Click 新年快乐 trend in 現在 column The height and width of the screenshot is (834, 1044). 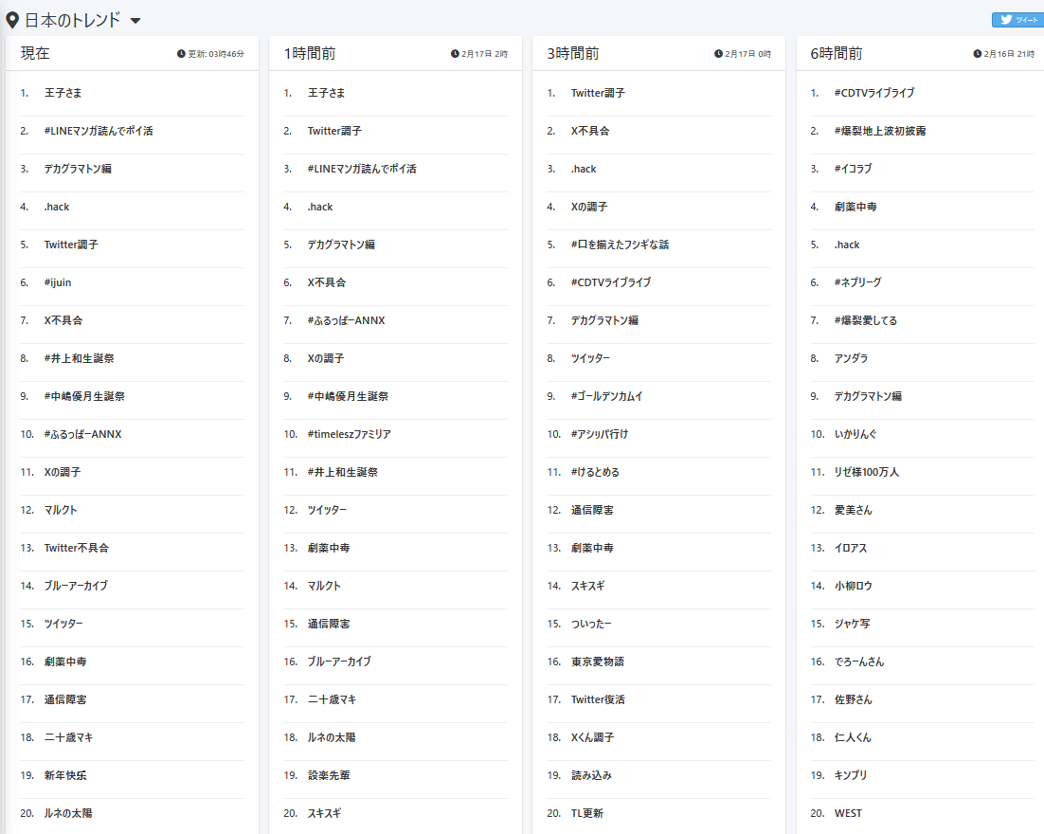pyautogui.click(x=65, y=775)
